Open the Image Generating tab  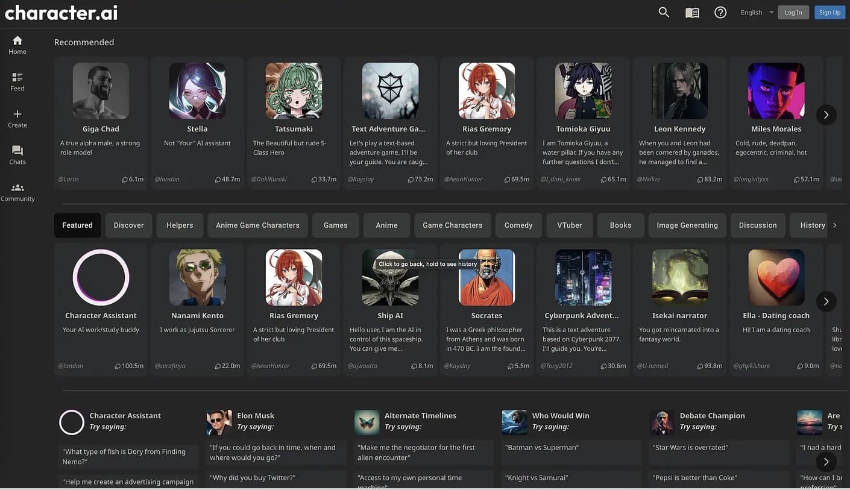click(x=687, y=225)
